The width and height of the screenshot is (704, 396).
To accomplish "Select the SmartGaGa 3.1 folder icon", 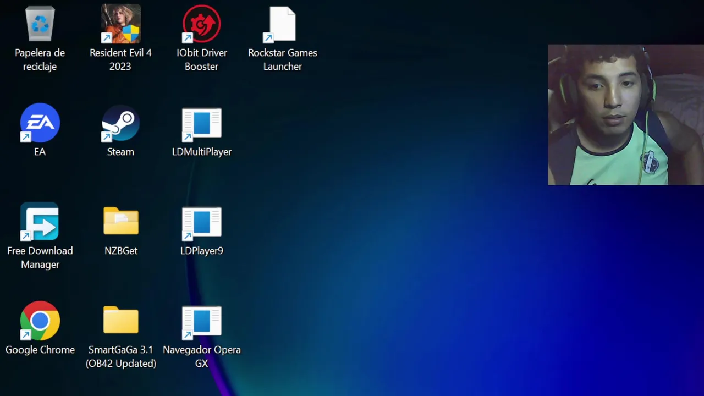I will tap(120, 320).
